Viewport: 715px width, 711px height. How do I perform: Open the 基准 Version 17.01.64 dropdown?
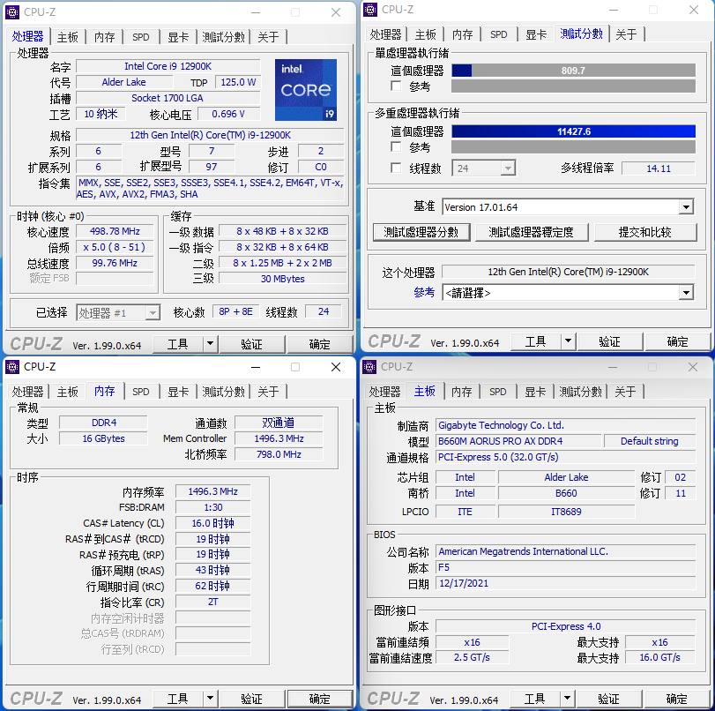(686, 207)
